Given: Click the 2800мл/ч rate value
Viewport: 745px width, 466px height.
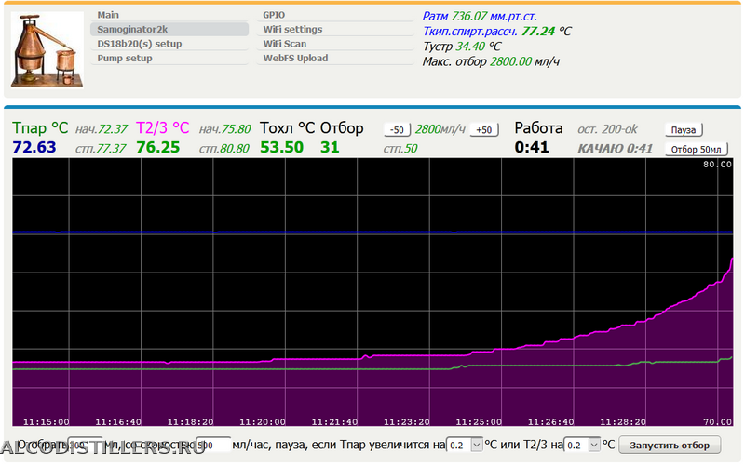Looking at the screenshot, I should click(x=440, y=129).
